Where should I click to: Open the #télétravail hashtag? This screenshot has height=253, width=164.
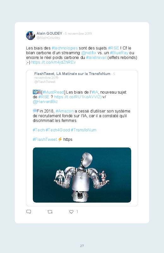point(96,57)
